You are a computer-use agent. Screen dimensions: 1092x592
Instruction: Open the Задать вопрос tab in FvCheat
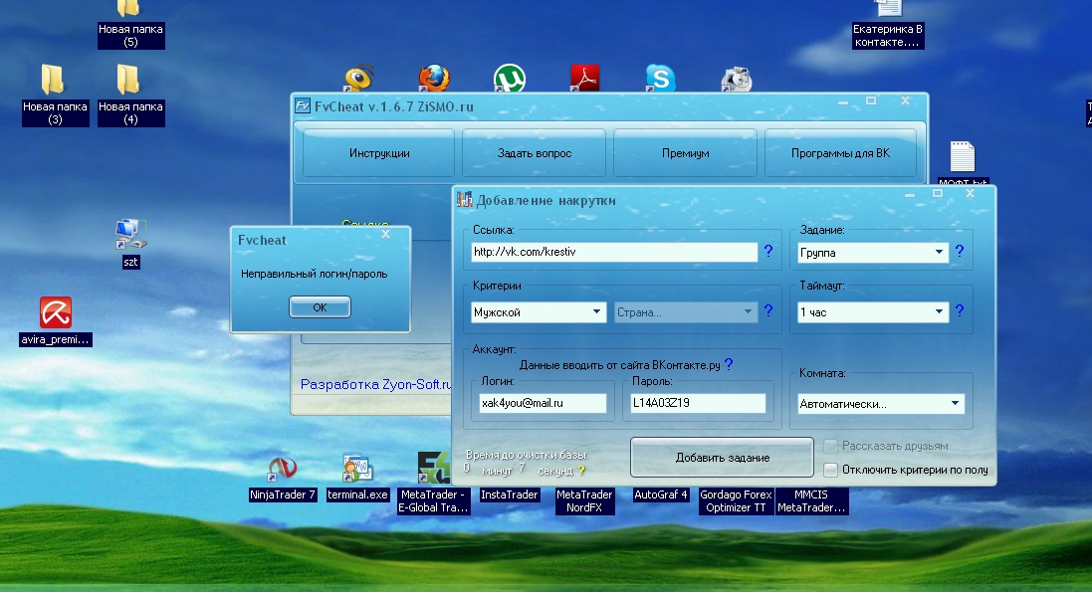pyautogui.click(x=535, y=153)
